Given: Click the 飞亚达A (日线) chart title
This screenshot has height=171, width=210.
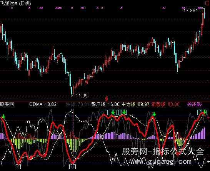Looking at the screenshot, I should (15, 3).
